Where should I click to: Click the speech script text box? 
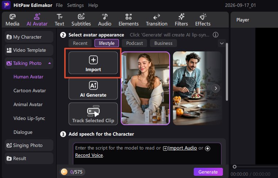pyautogui.click(x=147, y=154)
